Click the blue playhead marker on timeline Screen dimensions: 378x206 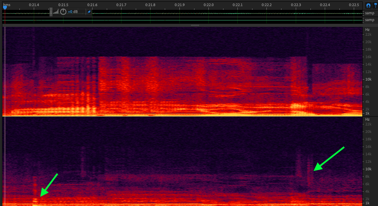point(5,6)
